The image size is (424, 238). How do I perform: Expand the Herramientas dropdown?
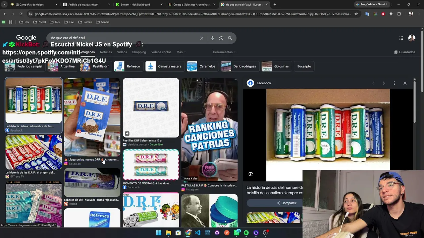tap(224, 52)
